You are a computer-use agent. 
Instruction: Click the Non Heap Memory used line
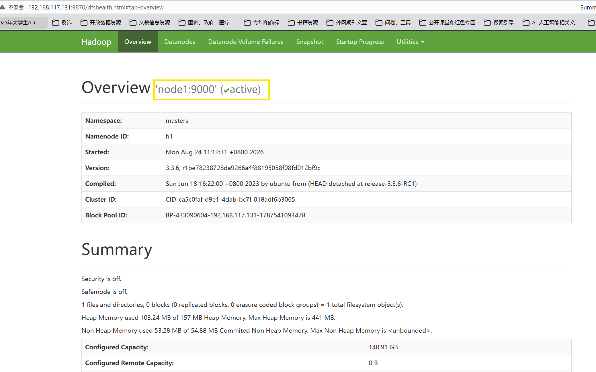point(257,330)
